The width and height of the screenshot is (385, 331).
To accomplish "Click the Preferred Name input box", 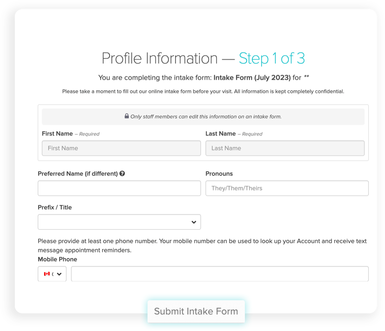I will point(119,188).
